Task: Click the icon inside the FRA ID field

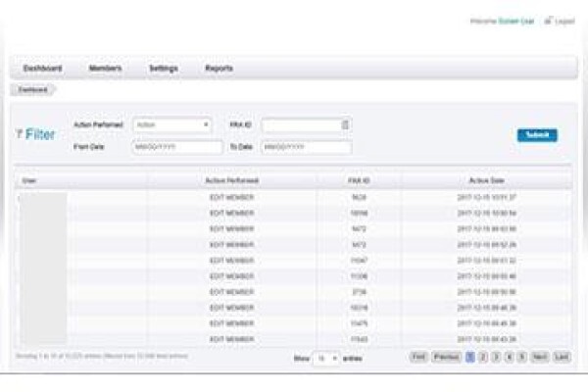Action: click(345, 124)
